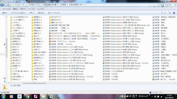Select the folder named 三十石
The height and width of the screenshot is (99, 177).
(14, 68)
